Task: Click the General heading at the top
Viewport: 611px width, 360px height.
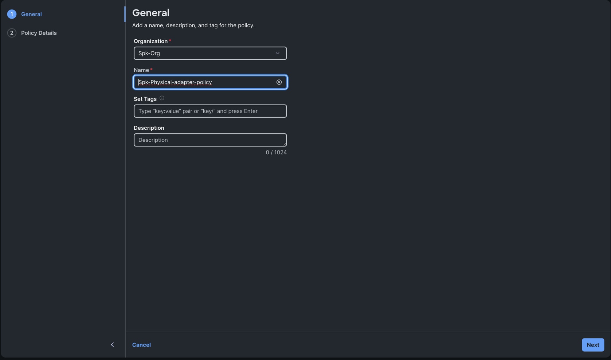Action: [150, 12]
